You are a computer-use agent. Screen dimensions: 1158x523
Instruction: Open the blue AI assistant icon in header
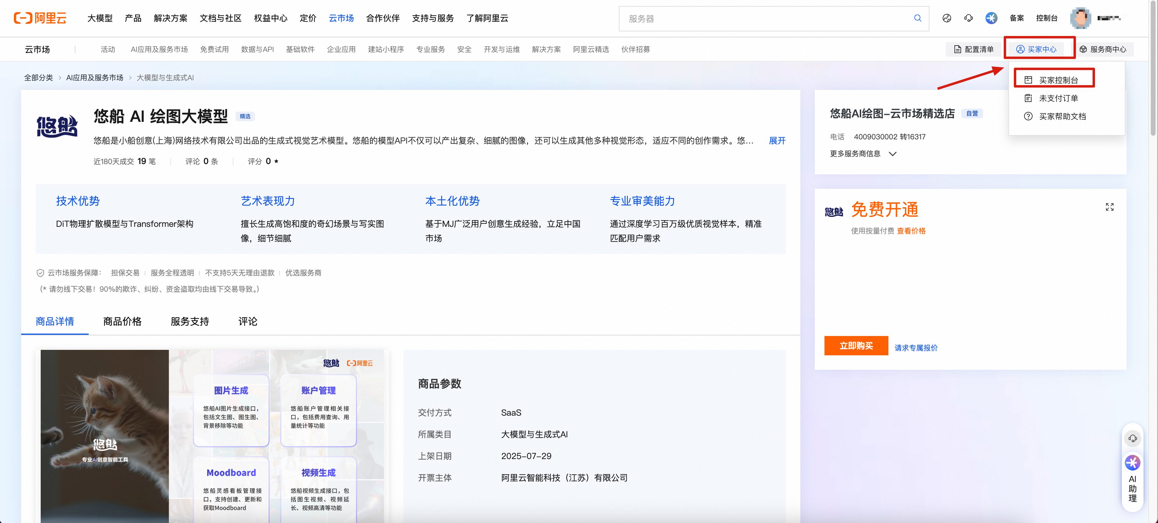pyautogui.click(x=991, y=18)
